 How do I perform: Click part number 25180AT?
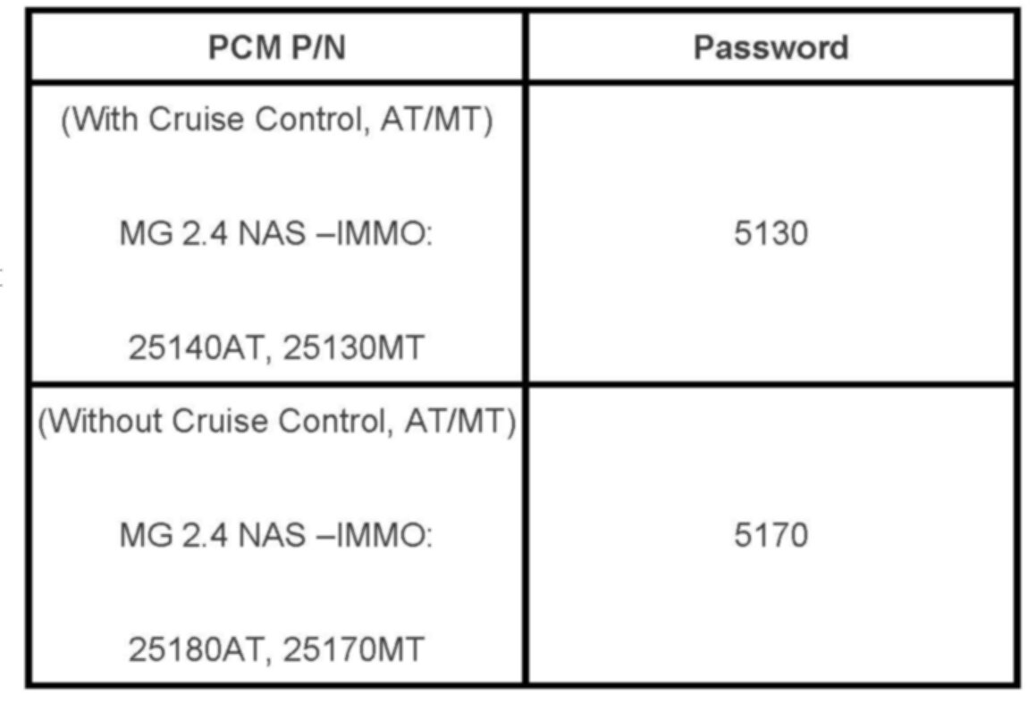point(198,649)
